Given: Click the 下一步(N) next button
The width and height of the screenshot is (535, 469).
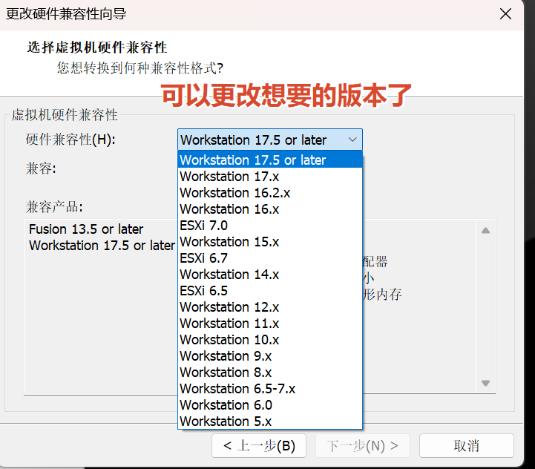Looking at the screenshot, I should pyautogui.click(x=363, y=446).
